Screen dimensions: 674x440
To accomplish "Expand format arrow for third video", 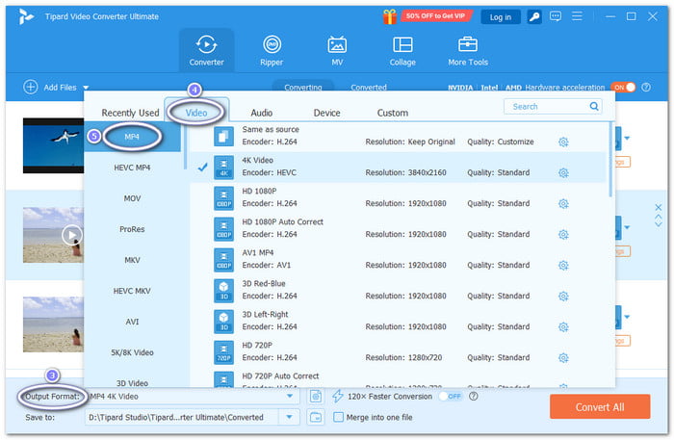I will 627,317.
